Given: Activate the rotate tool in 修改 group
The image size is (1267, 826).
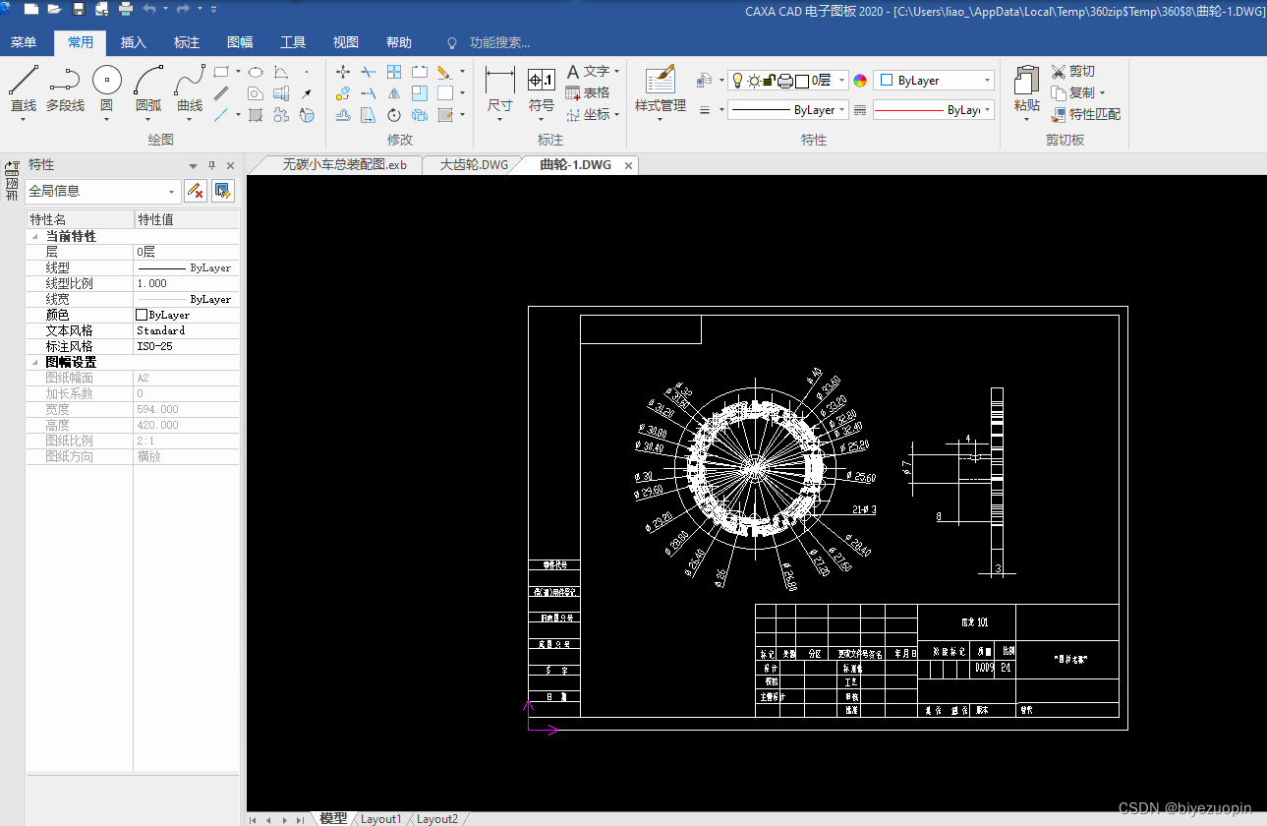Looking at the screenshot, I should tap(393, 115).
